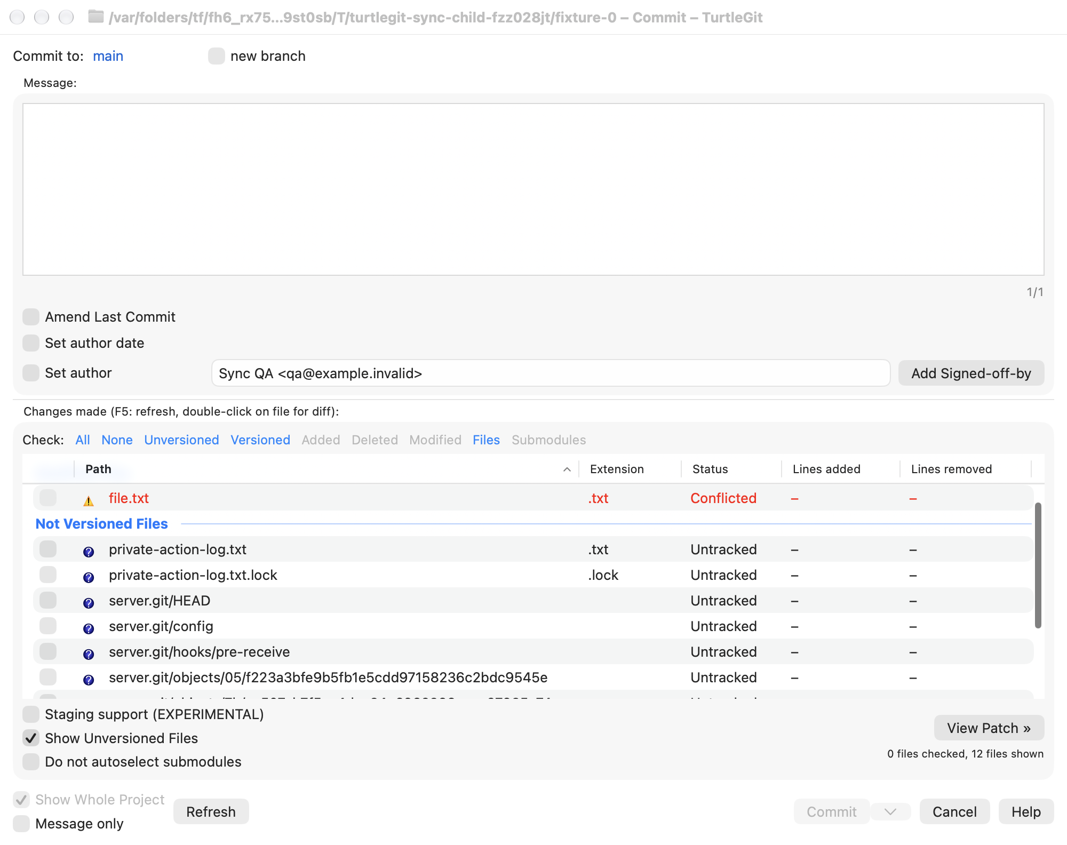
Task: Click the unversioned icon beside private-action-log.txt
Action: [89, 552]
